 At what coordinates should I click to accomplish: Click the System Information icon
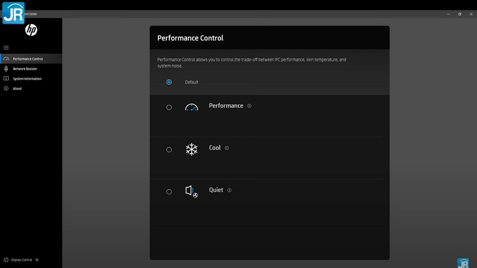[6, 79]
